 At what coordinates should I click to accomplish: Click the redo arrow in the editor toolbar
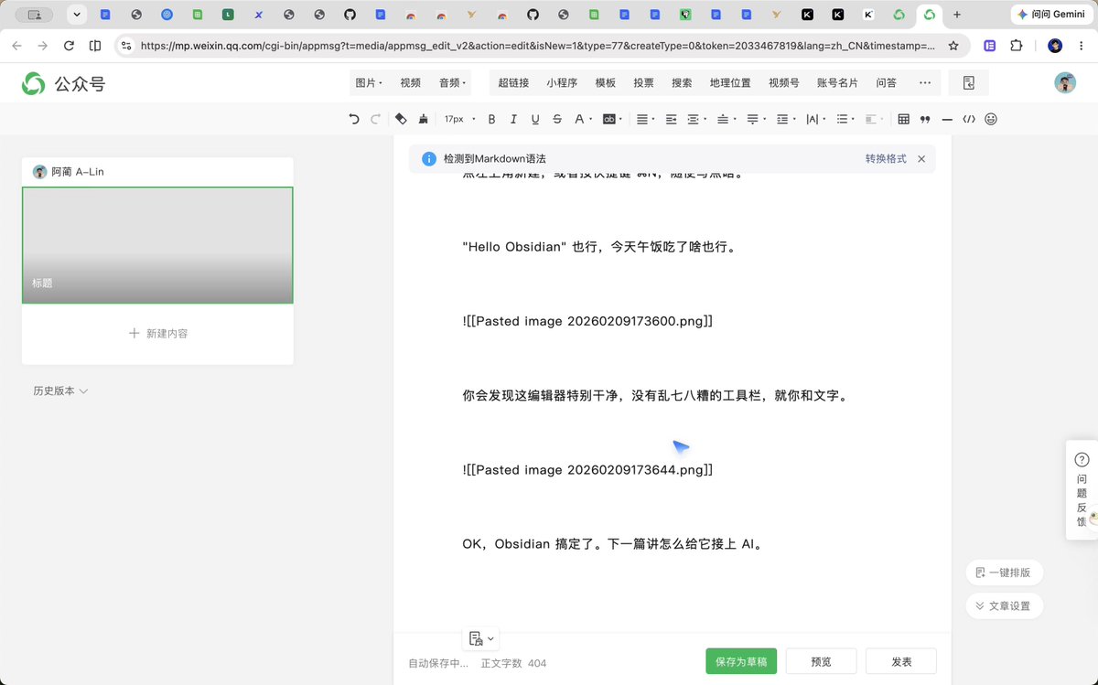(x=375, y=119)
